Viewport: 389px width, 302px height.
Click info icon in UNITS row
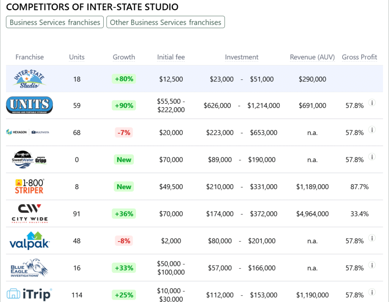(x=372, y=103)
